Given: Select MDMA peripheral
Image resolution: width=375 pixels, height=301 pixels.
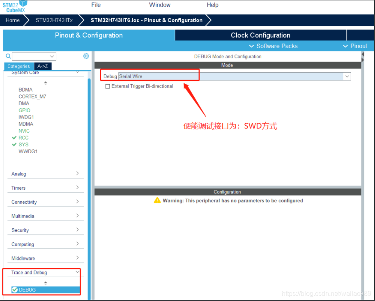Looking at the screenshot, I should pyautogui.click(x=26, y=124).
